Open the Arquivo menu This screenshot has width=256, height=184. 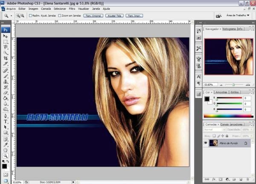pyautogui.click(x=11, y=9)
